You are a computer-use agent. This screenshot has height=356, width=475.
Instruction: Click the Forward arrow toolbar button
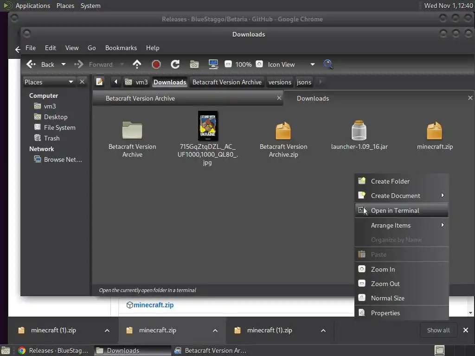79,64
